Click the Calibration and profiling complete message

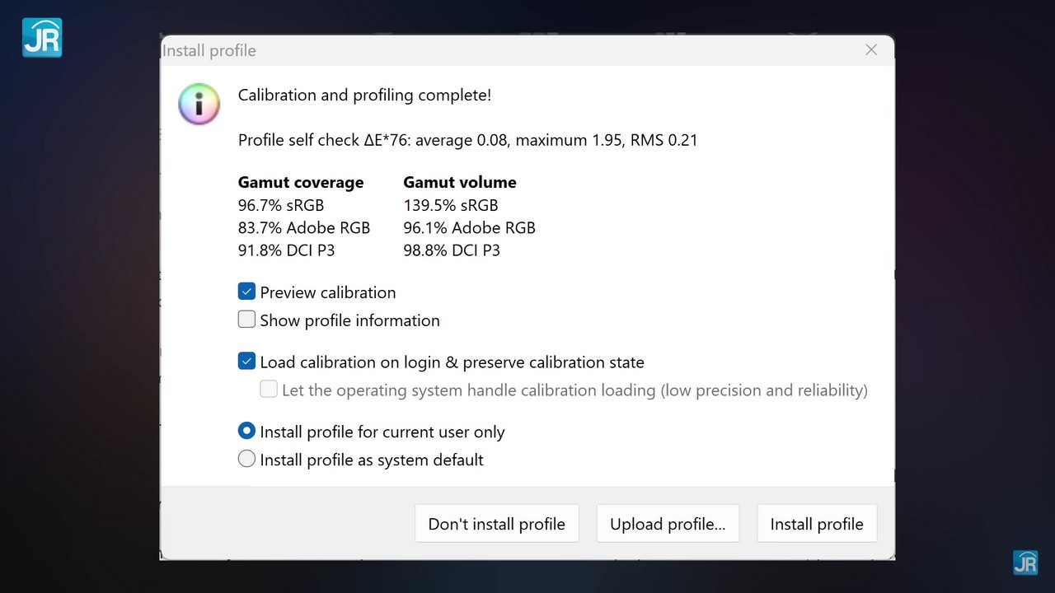pos(364,95)
